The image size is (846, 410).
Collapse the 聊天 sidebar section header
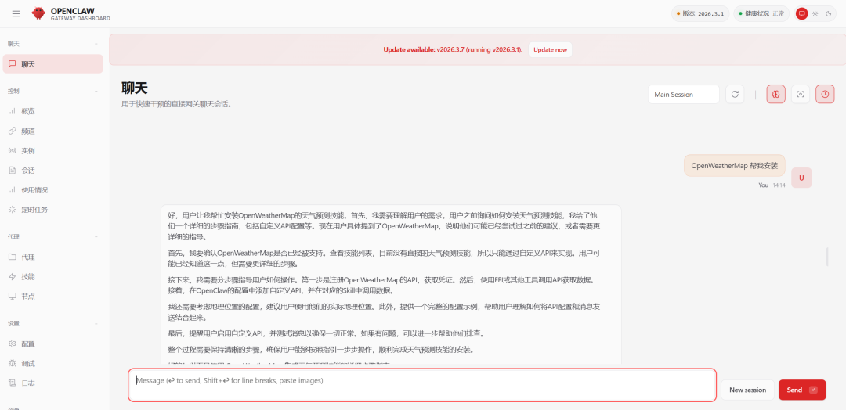(x=53, y=43)
